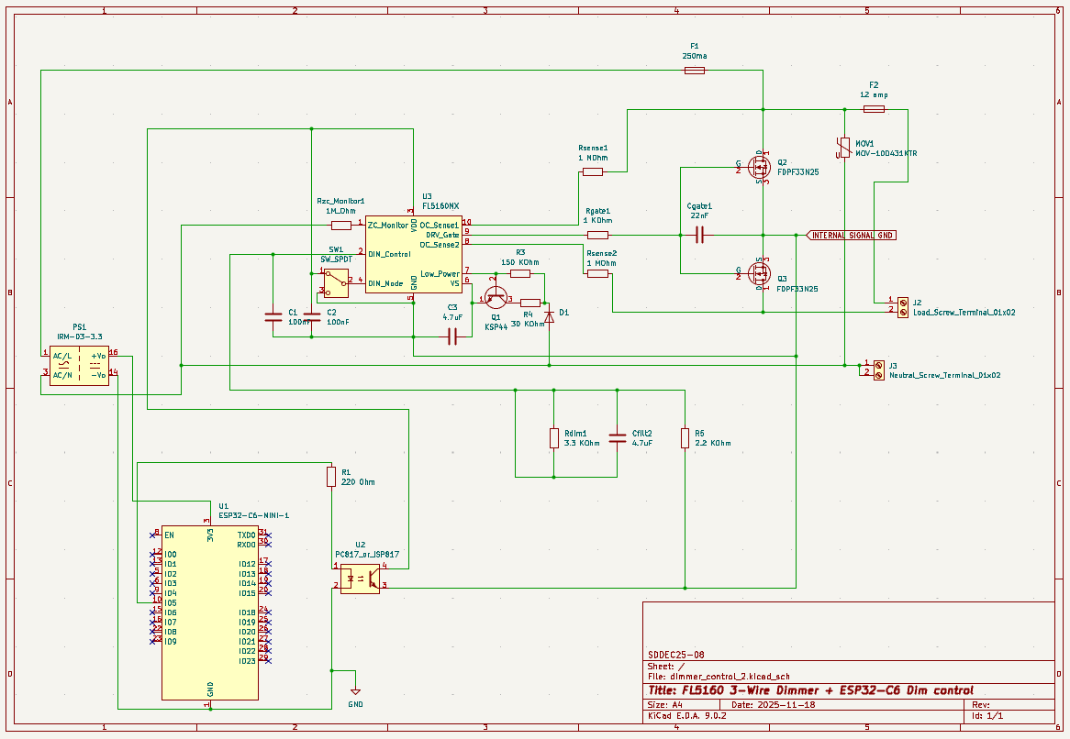Select the U2 PC817 optocoupler symbol
The image size is (1070, 739).
[x=360, y=580]
